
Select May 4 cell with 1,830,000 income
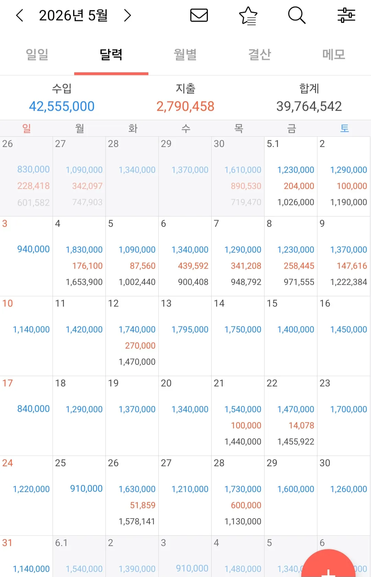click(x=79, y=256)
